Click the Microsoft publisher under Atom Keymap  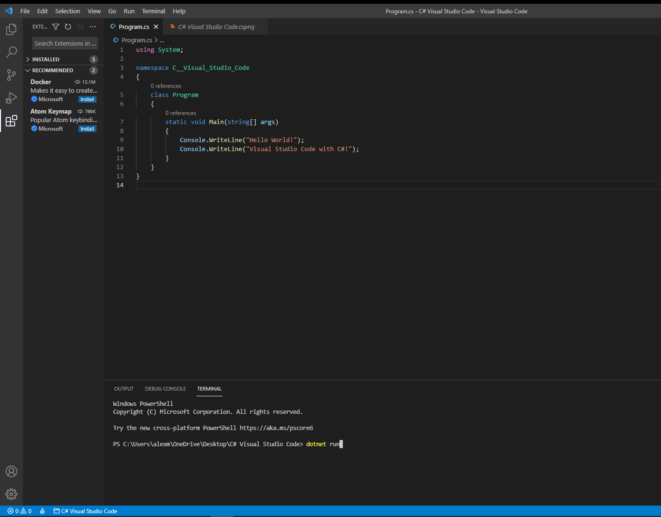pyautogui.click(x=51, y=129)
